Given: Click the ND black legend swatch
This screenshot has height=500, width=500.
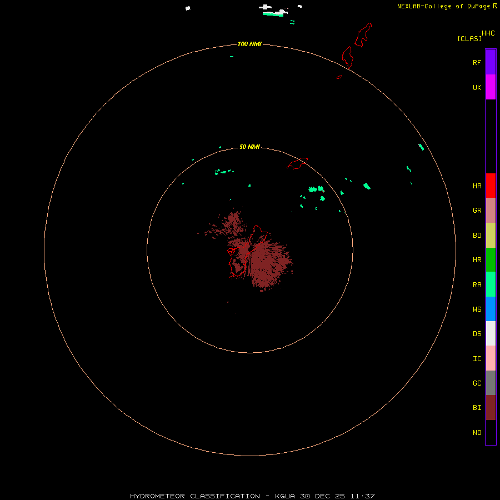Looking at the screenshot, I should tap(491, 432).
